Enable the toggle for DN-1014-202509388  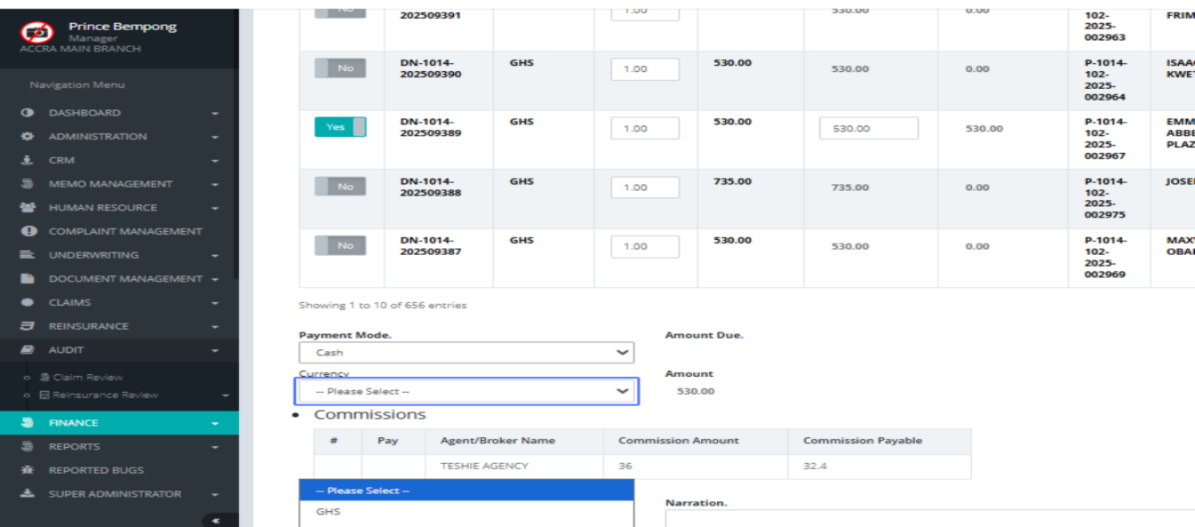click(x=339, y=187)
